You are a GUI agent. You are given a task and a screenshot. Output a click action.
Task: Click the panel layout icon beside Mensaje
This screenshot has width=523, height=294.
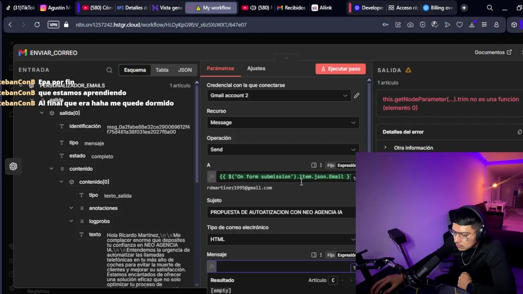pos(314,255)
